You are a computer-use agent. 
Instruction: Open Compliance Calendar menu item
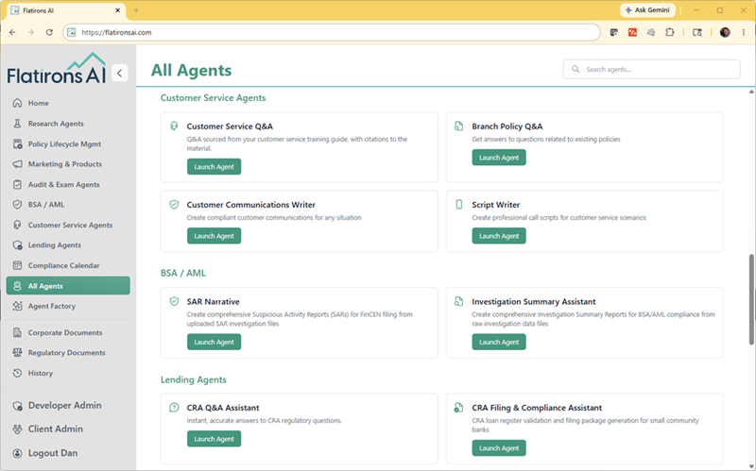click(68, 265)
